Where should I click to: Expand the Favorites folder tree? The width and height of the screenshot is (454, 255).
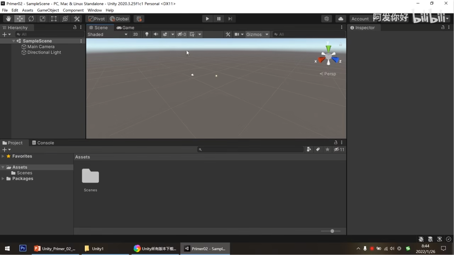click(3, 156)
